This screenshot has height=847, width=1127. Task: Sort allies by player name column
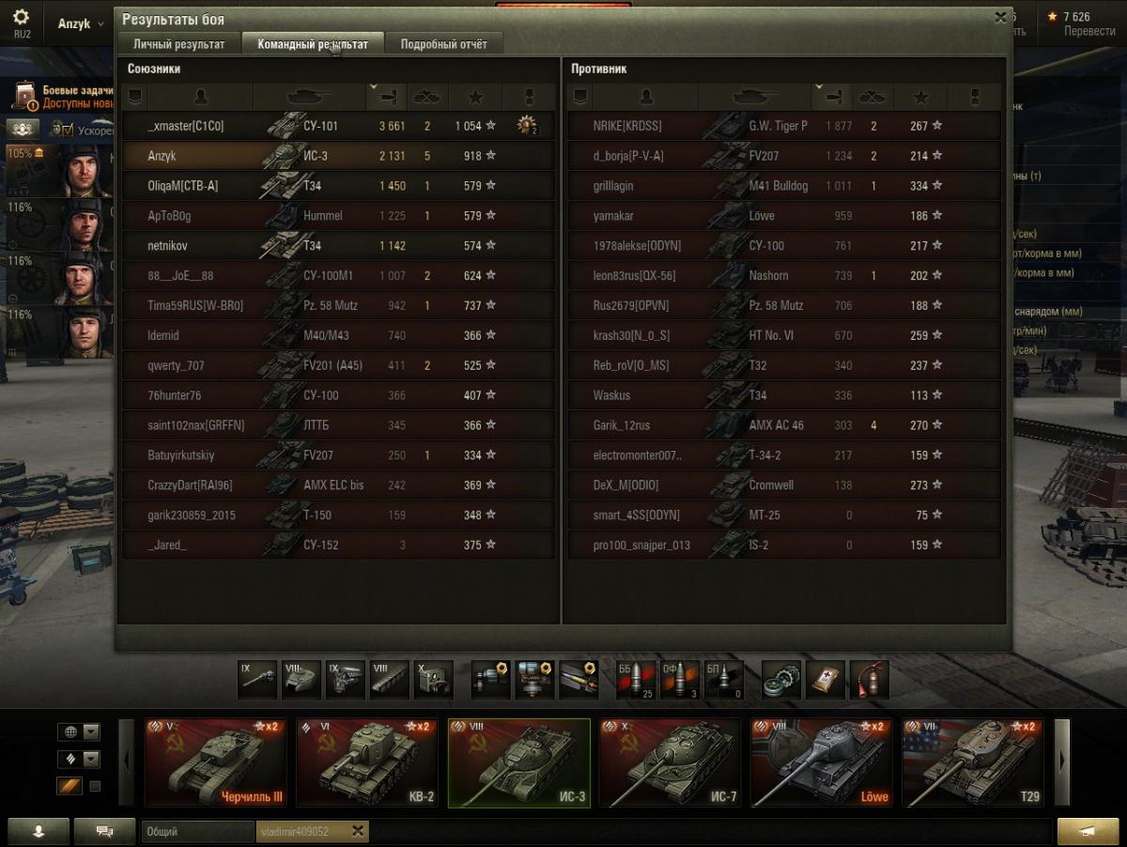coord(200,96)
